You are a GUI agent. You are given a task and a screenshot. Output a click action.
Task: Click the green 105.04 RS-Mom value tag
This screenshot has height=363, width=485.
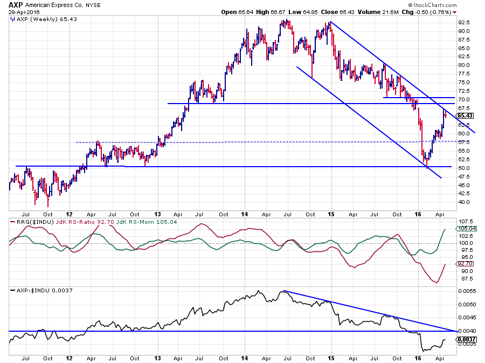[465, 228]
